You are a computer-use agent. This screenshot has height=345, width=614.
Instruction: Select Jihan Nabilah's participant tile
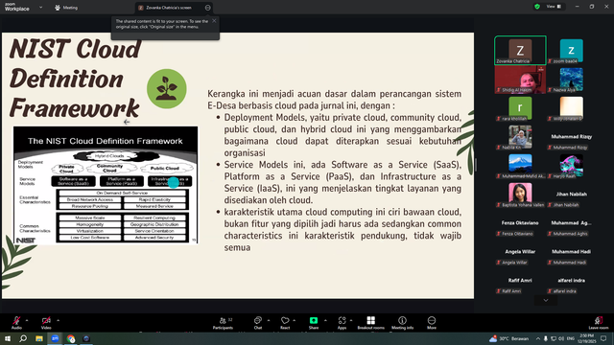572,195
